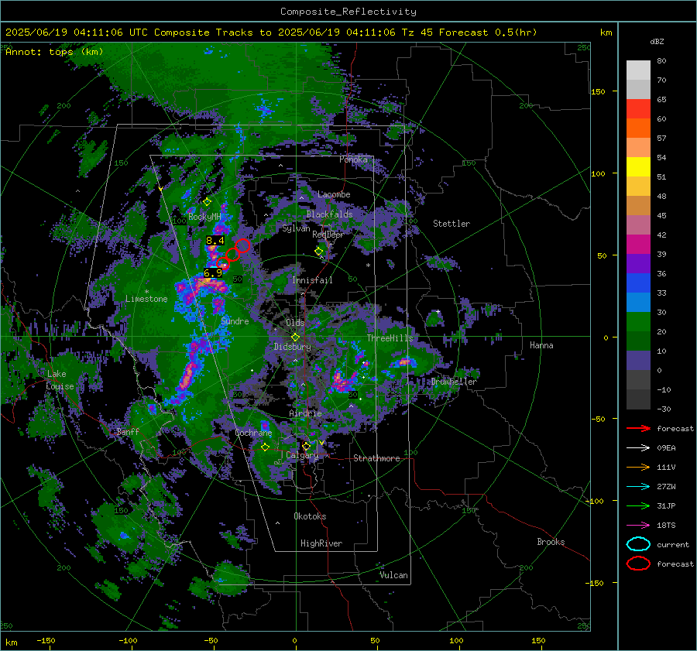Click the Didsbury town label
This screenshot has width=697, height=651.
click(x=292, y=347)
